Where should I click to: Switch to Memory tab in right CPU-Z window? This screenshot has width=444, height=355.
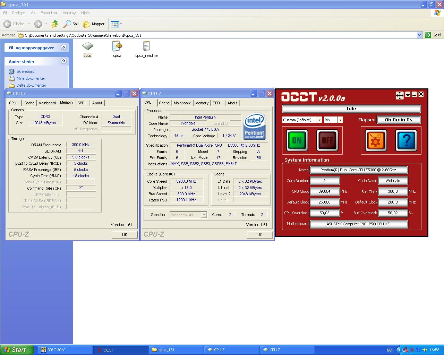tap(202, 103)
